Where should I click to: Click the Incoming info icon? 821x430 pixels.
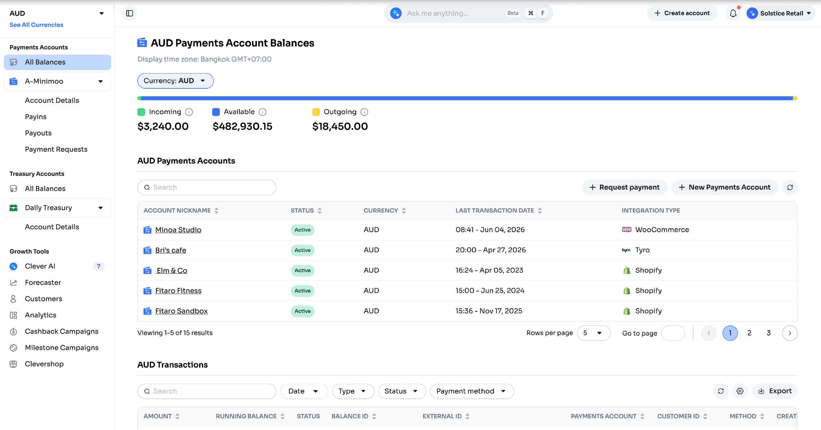coord(189,112)
